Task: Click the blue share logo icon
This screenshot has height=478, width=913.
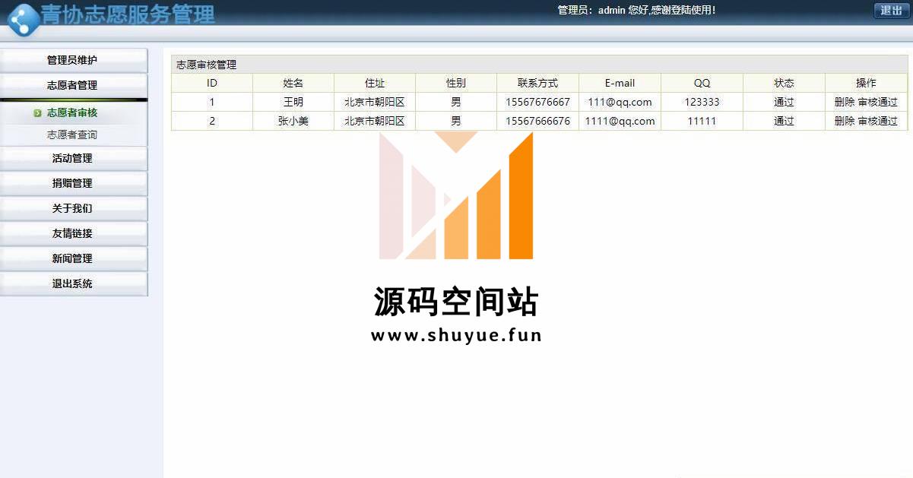Action: (23, 20)
